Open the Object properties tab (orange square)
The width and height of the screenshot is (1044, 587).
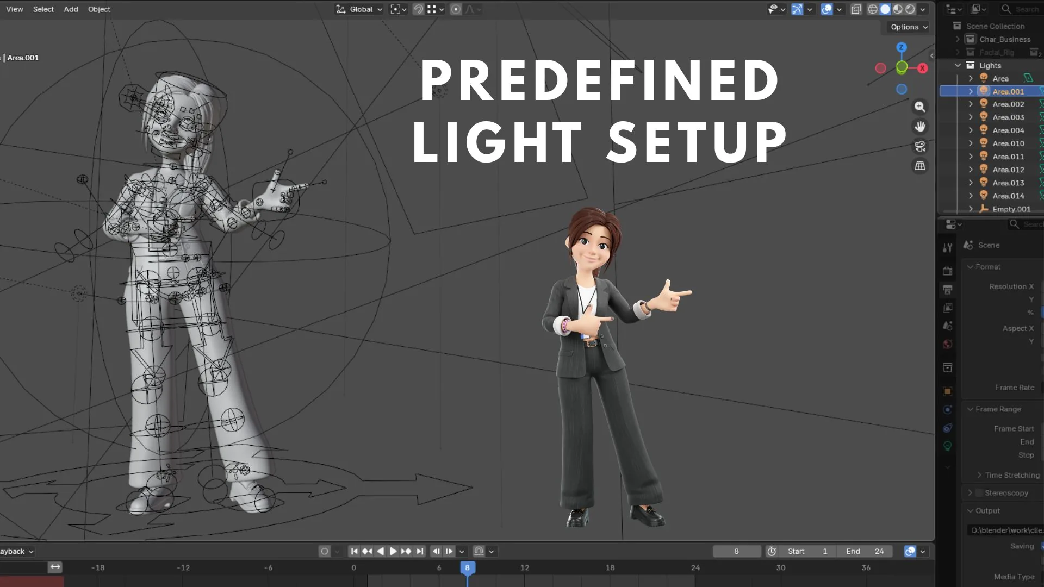tap(947, 391)
